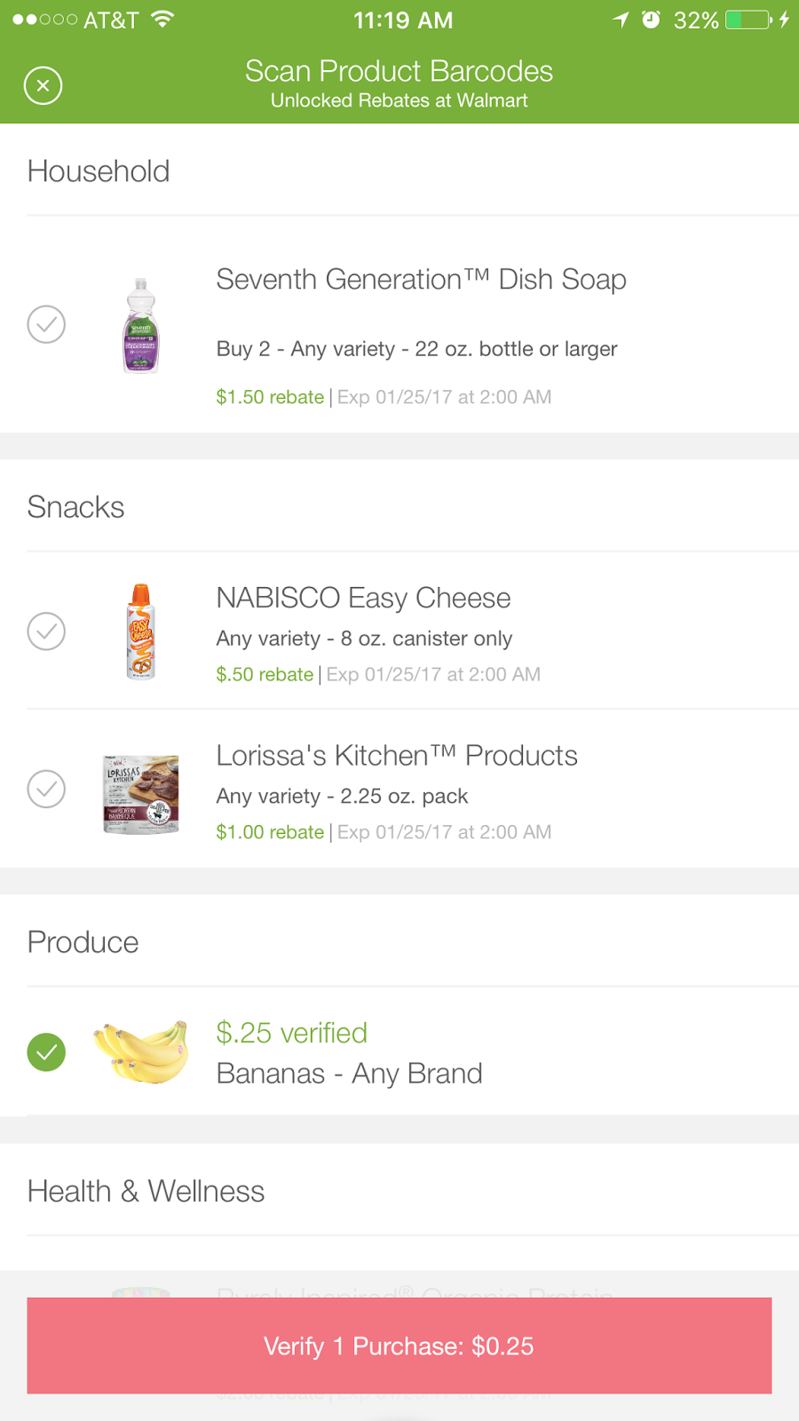Screen dimensions: 799x1421
Task: Check the Lorissa's Kitchen Products checkmark
Action: tap(46, 789)
